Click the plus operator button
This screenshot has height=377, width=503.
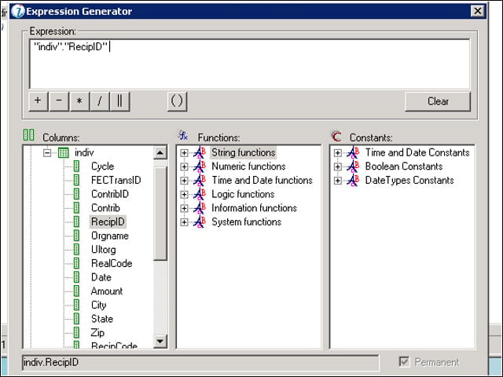(x=39, y=101)
